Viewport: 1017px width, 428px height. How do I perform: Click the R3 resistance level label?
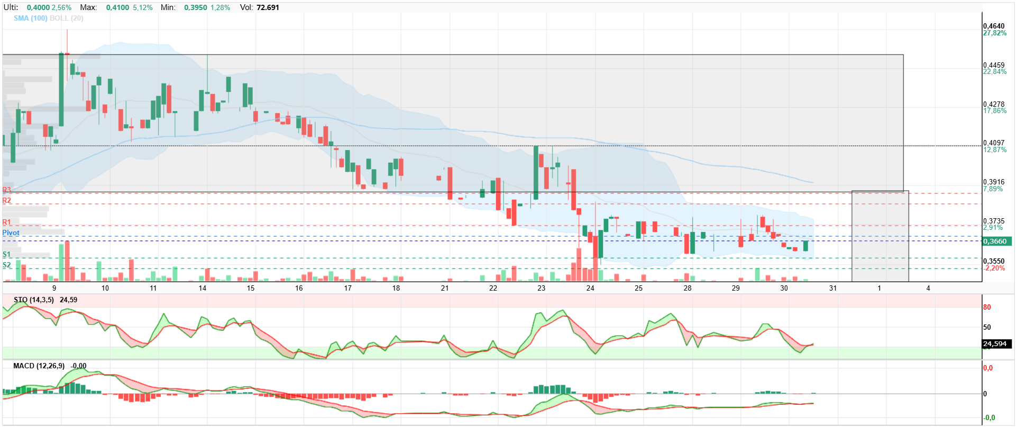tap(7, 190)
